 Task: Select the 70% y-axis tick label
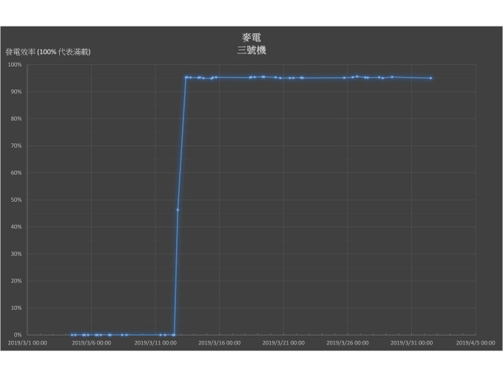[x=16, y=146]
